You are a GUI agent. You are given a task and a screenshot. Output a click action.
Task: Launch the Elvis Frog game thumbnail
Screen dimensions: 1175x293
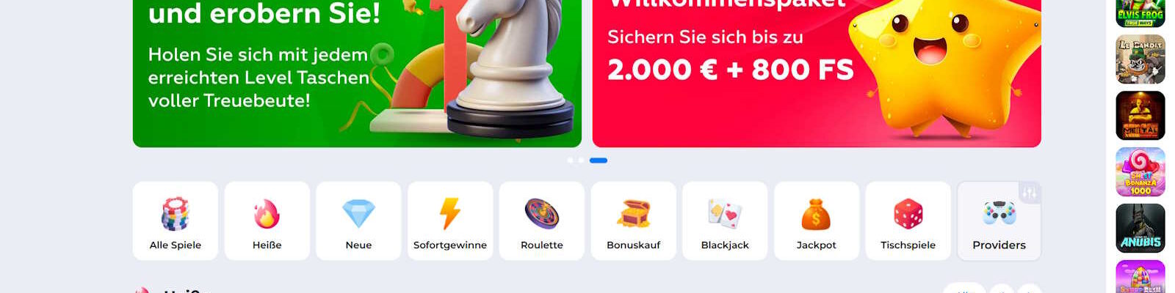[1140, 14]
